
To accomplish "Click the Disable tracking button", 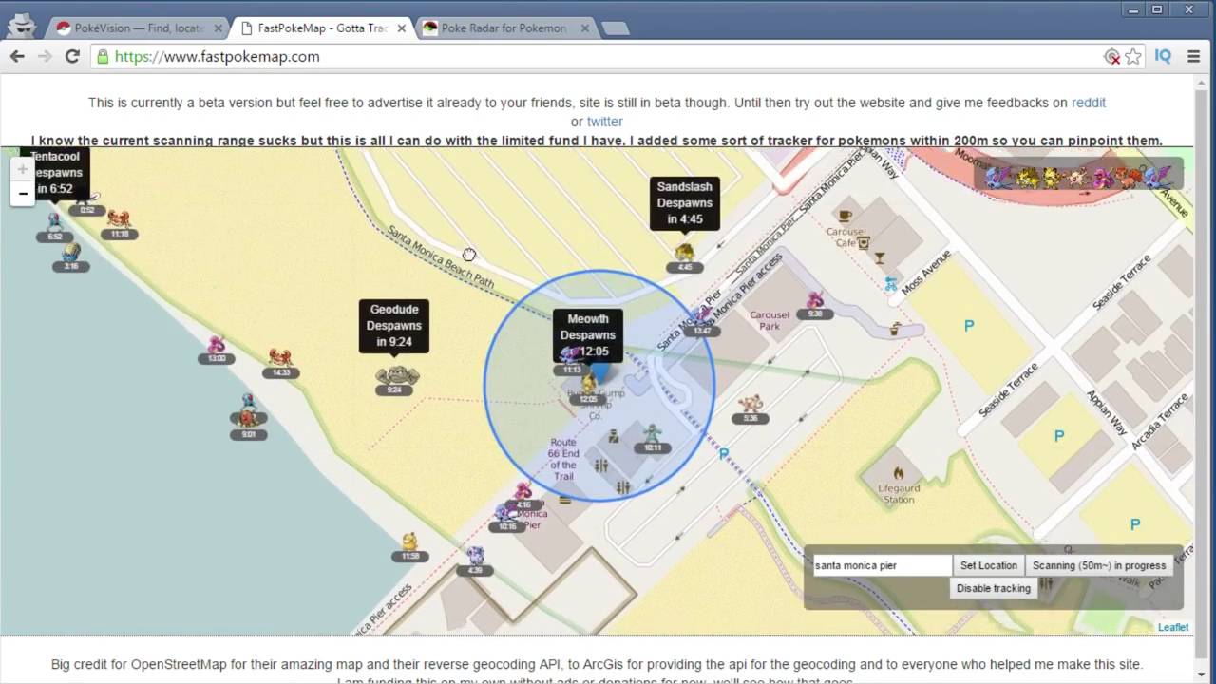I will click(993, 588).
